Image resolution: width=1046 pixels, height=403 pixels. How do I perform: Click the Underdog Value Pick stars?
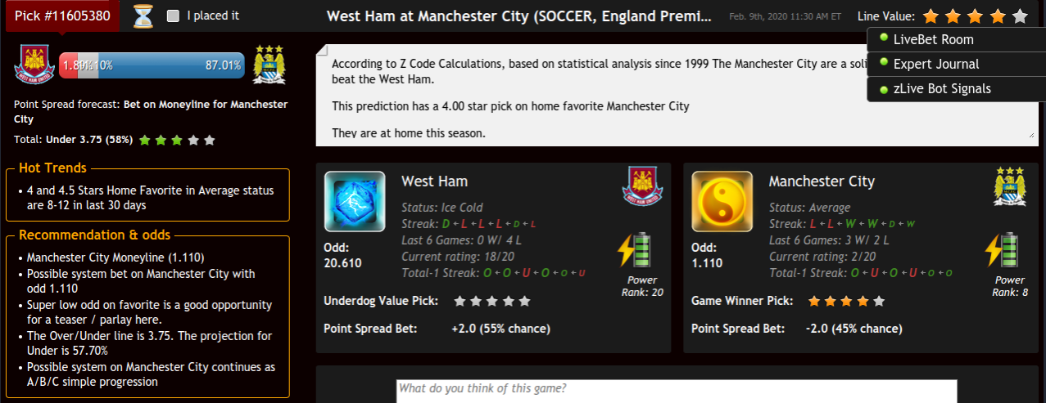tap(492, 301)
